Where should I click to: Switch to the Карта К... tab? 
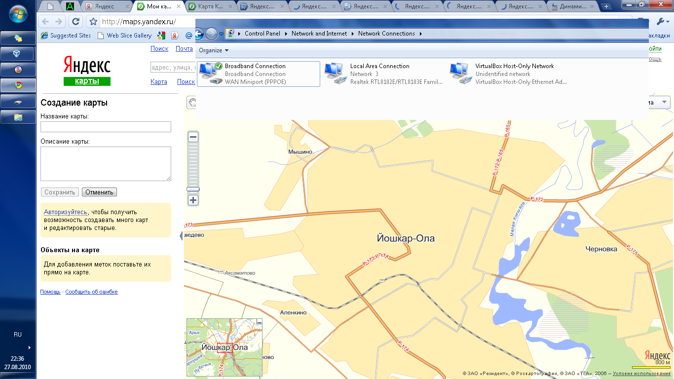211,6
